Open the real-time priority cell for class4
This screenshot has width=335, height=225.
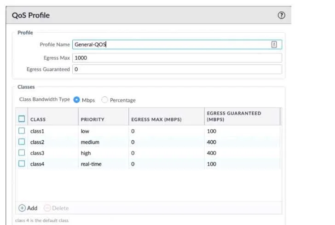point(91,164)
